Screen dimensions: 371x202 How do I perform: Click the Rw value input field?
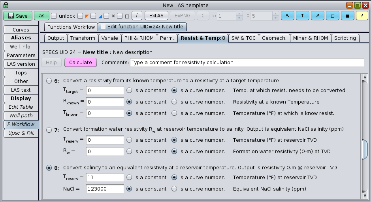pyautogui.click(x=105, y=151)
